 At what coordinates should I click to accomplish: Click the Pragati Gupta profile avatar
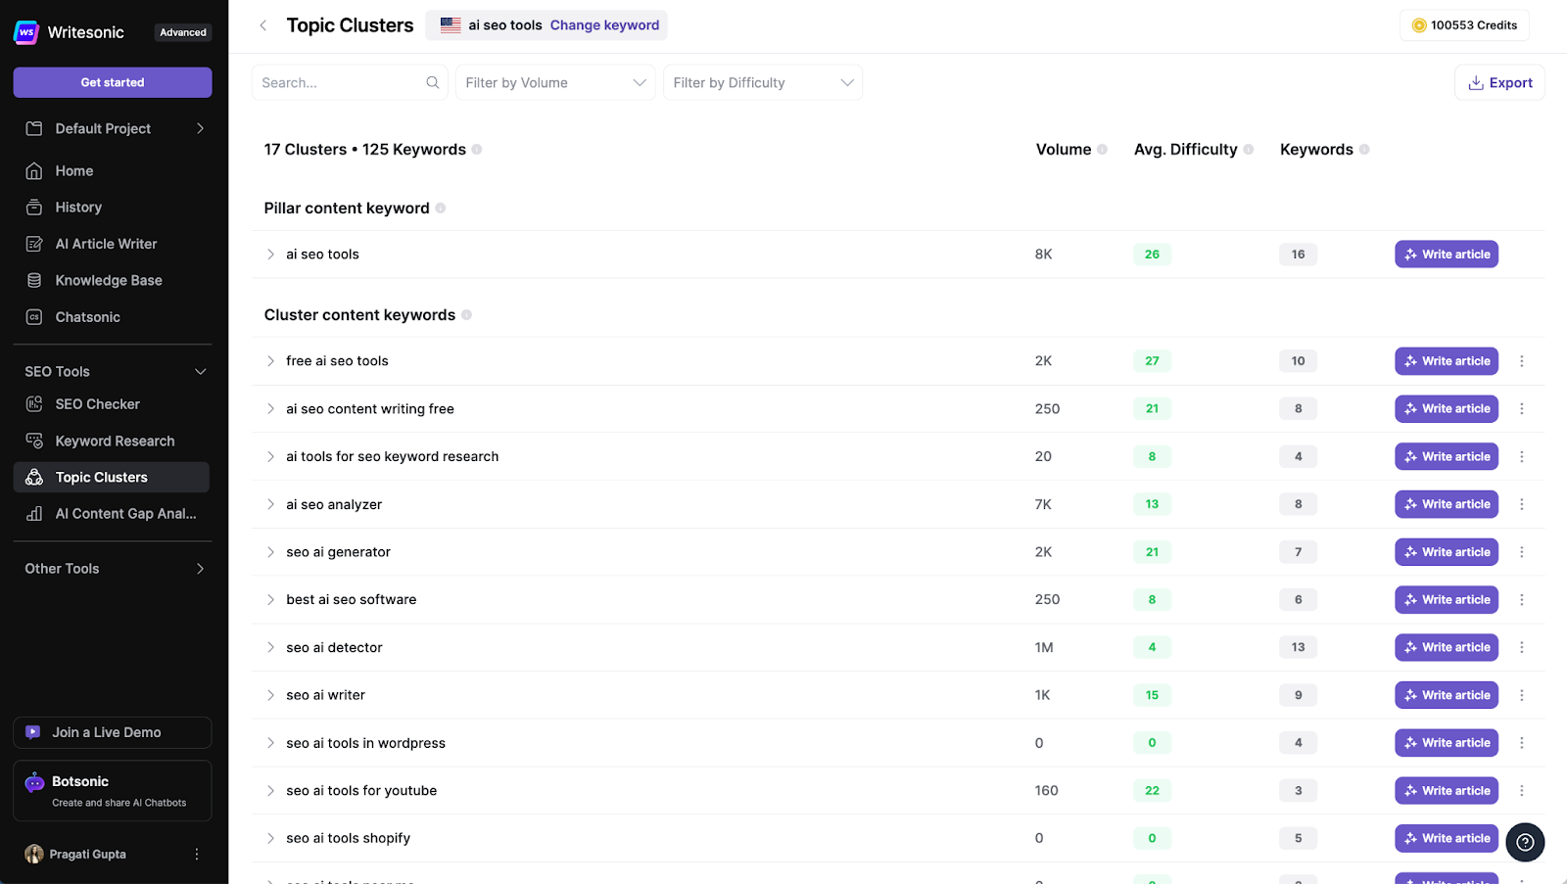tap(34, 855)
